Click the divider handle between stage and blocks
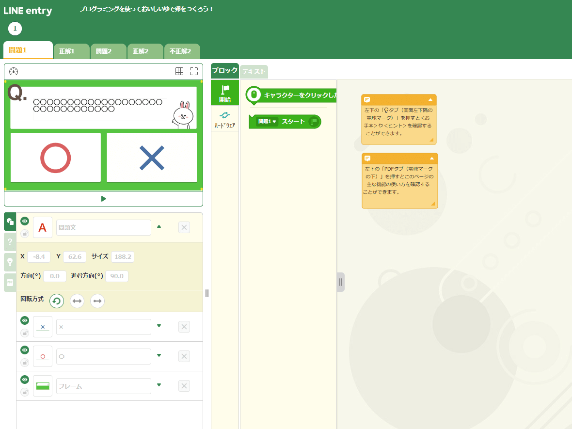572x429 pixels. click(207, 293)
